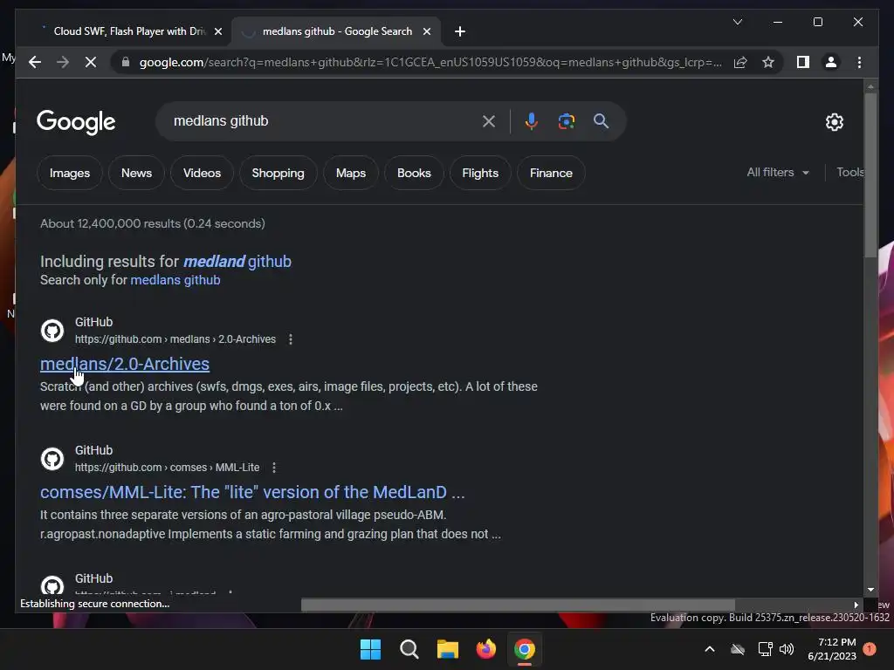Open more options for comses MML-Lite result
Screen dimensions: 894x670
click(x=274, y=468)
